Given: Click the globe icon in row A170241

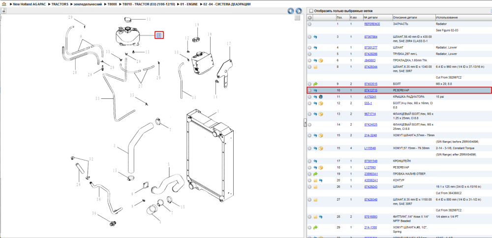Looking at the screenshot, I should [321, 97].
